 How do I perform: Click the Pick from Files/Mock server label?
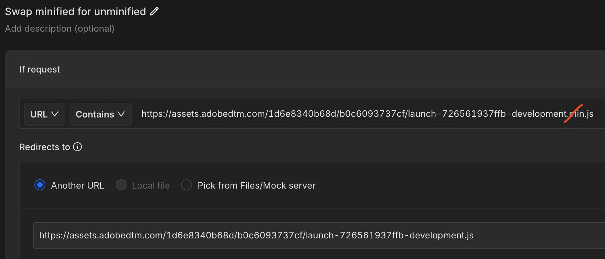click(x=256, y=185)
